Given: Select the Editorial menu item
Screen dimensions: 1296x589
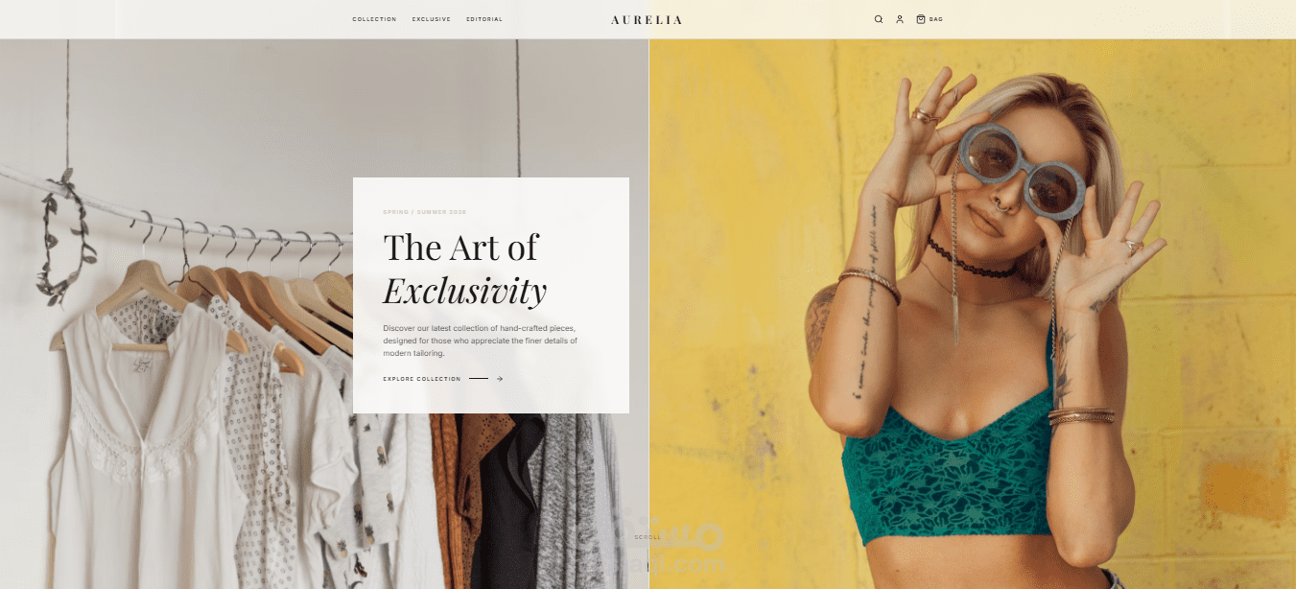Looking at the screenshot, I should click(x=484, y=19).
